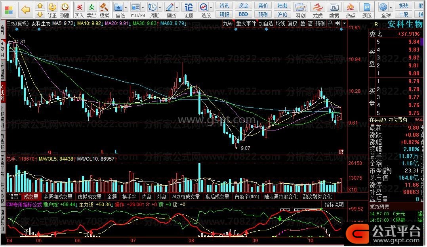427x247 pixels.
Task: Expand the F10/F9 dropdown arrow
Action: pos(143,8)
